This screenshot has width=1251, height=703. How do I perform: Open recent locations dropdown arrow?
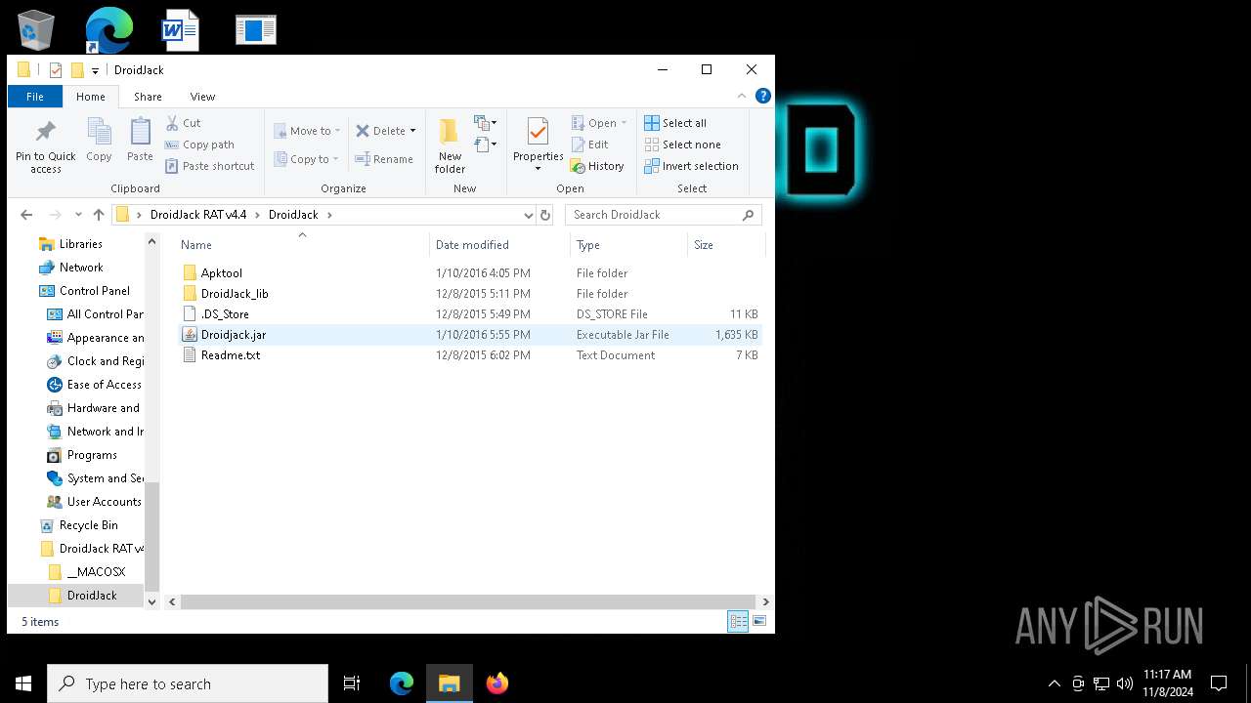click(78, 215)
